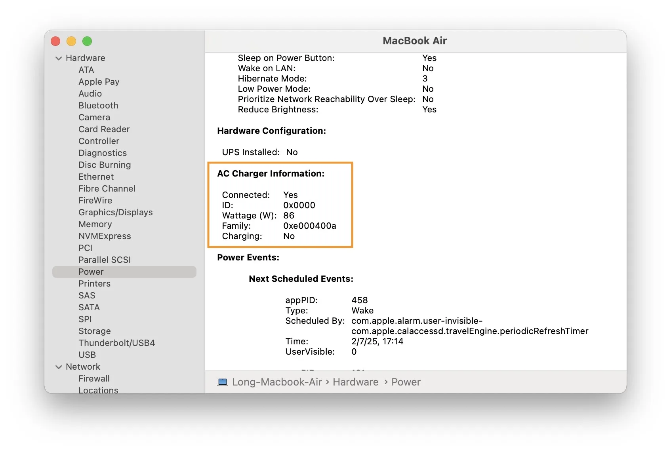
Task: Click the Time value 2/7/25, 17:14
Action: point(377,342)
